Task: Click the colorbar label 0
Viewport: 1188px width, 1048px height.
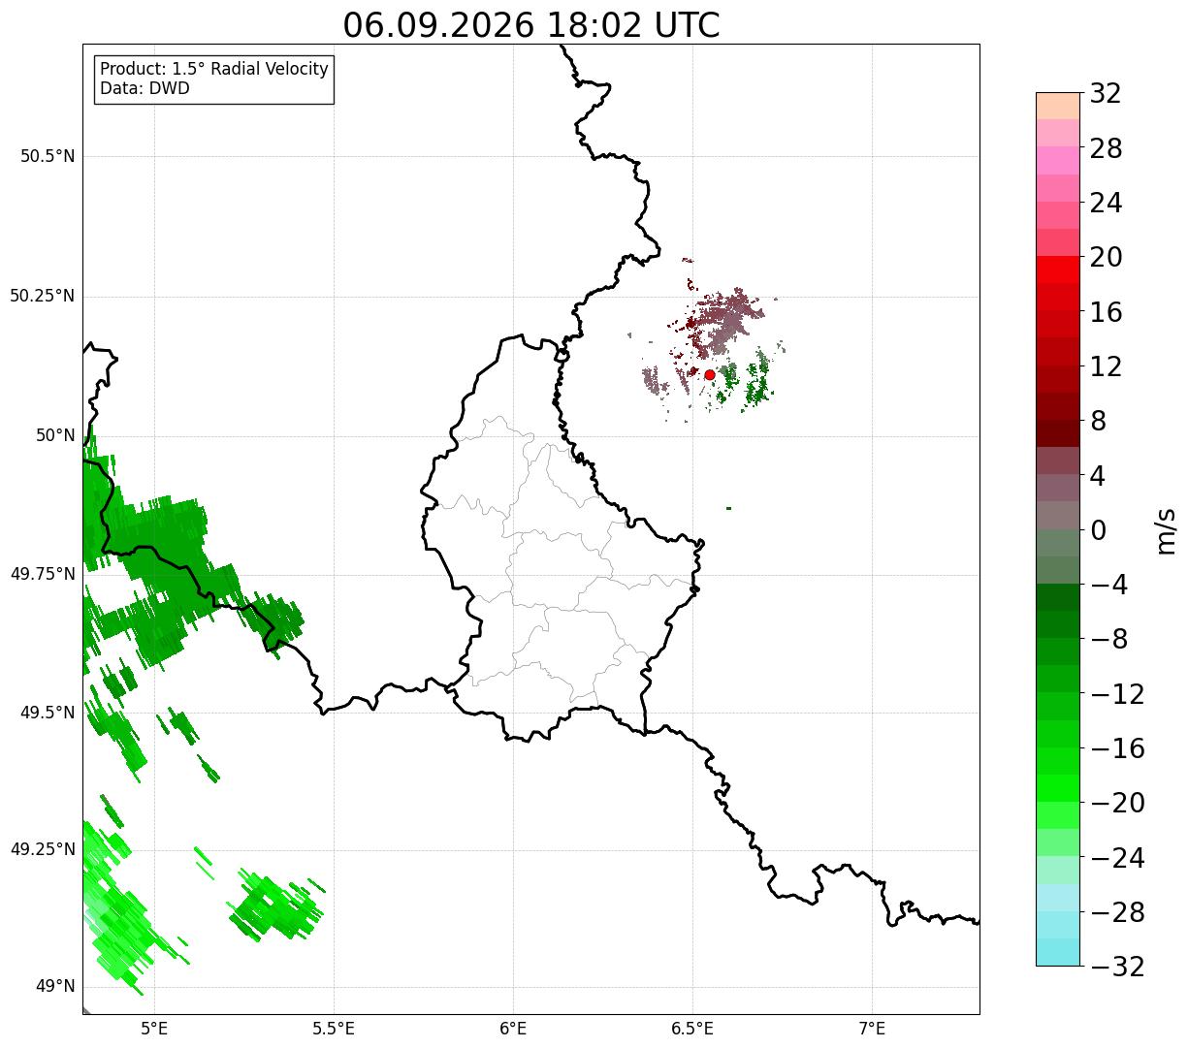Action: (1099, 530)
